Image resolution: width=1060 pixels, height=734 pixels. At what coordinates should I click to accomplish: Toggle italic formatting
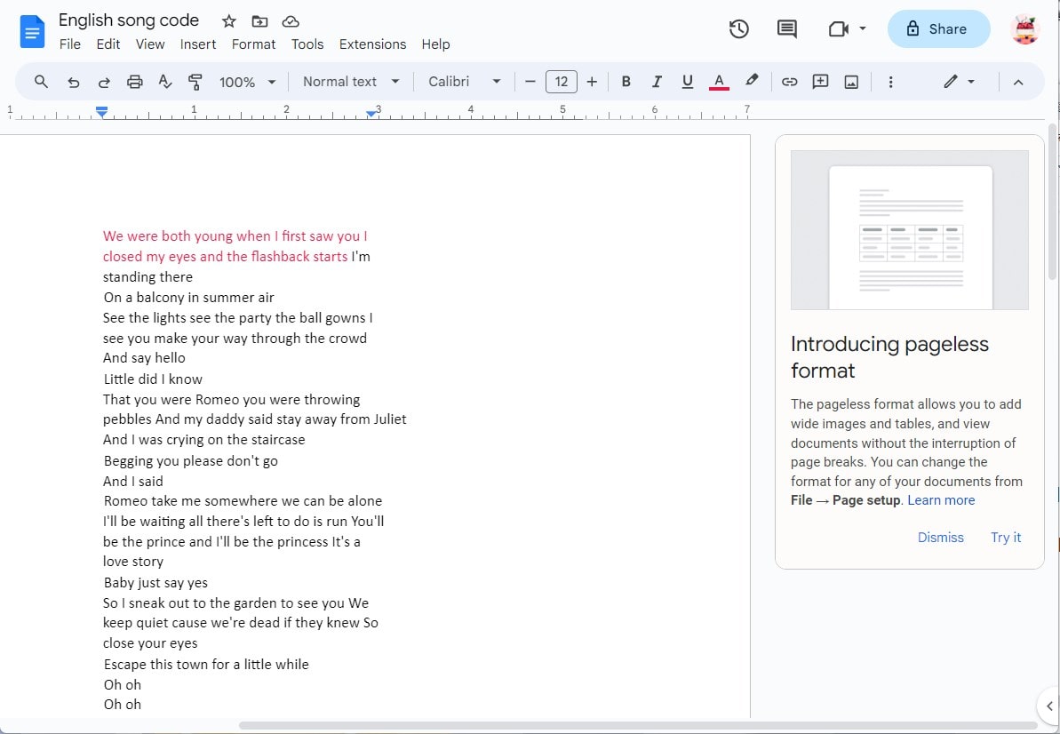(x=657, y=81)
